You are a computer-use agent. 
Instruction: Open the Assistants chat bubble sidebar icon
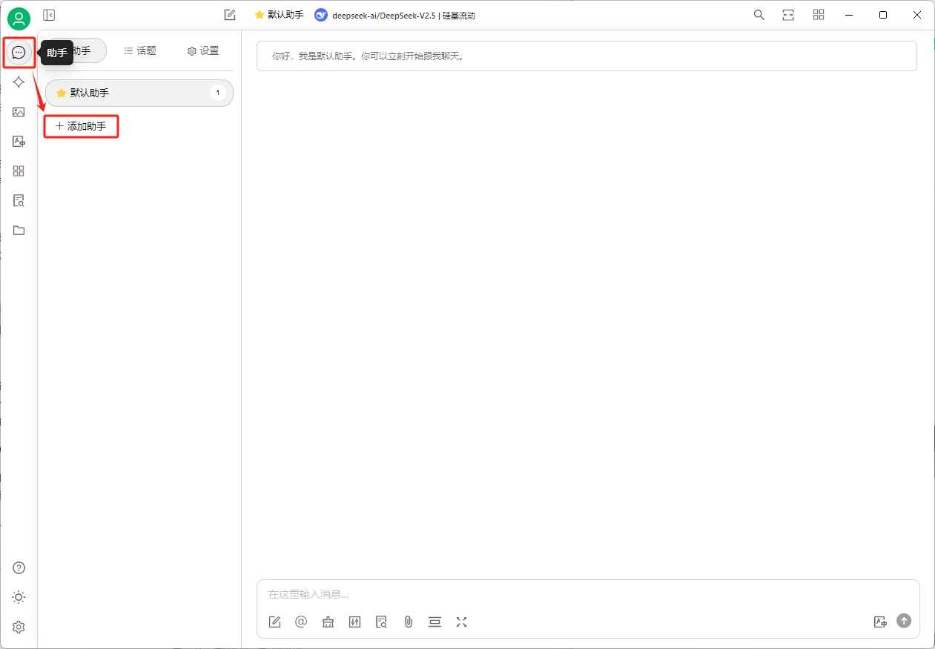(x=19, y=53)
